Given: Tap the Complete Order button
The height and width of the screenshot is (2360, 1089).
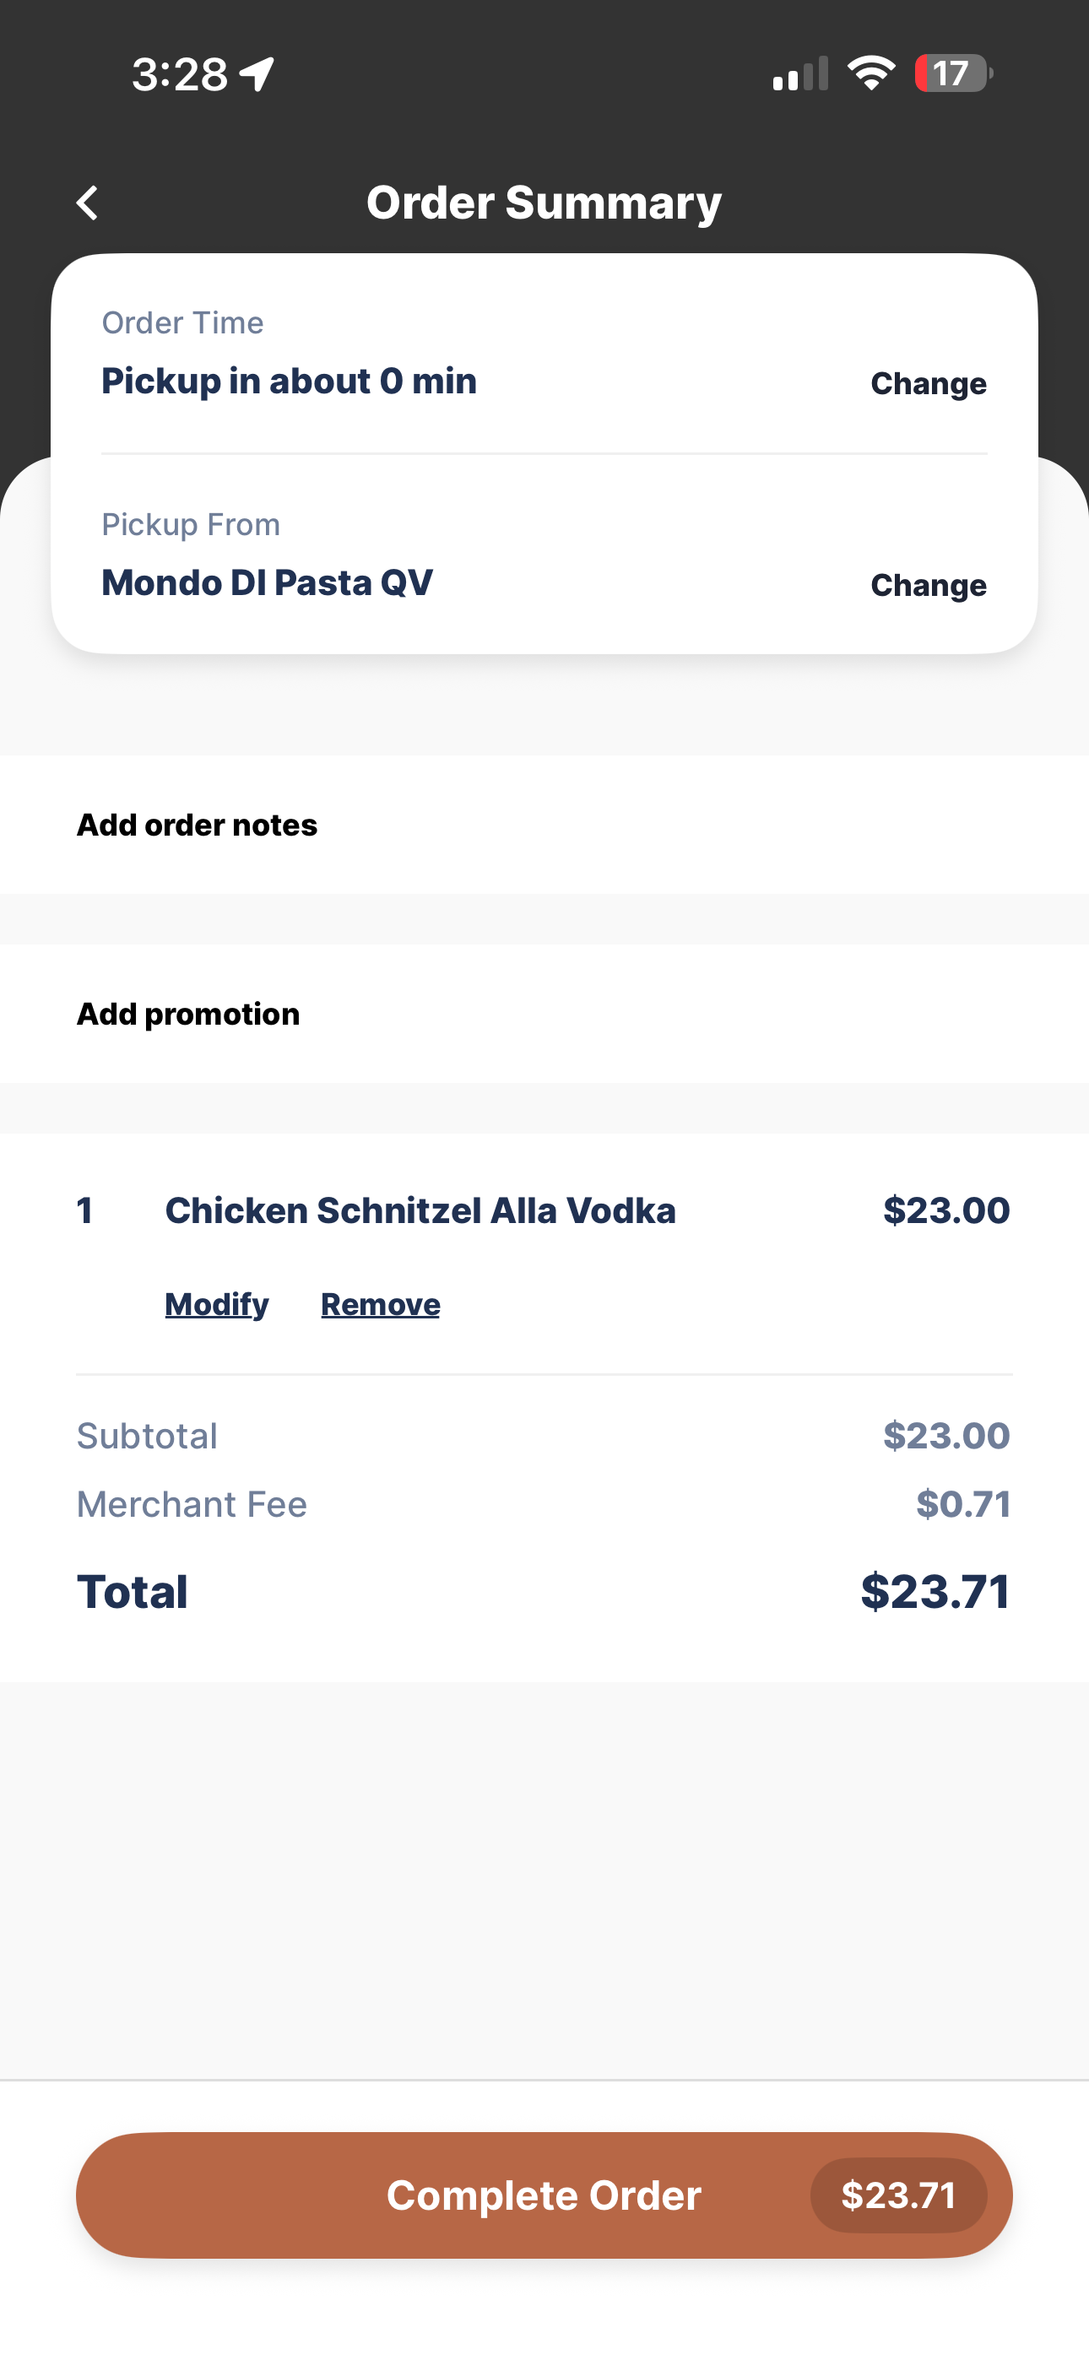Looking at the screenshot, I should click(x=544, y=2195).
